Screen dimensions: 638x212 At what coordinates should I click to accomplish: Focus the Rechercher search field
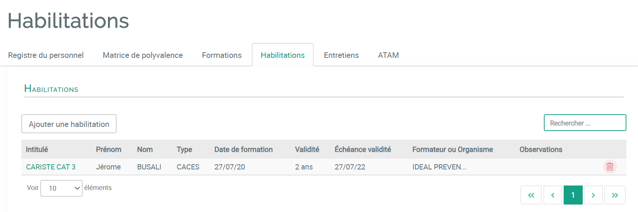tap(585, 123)
